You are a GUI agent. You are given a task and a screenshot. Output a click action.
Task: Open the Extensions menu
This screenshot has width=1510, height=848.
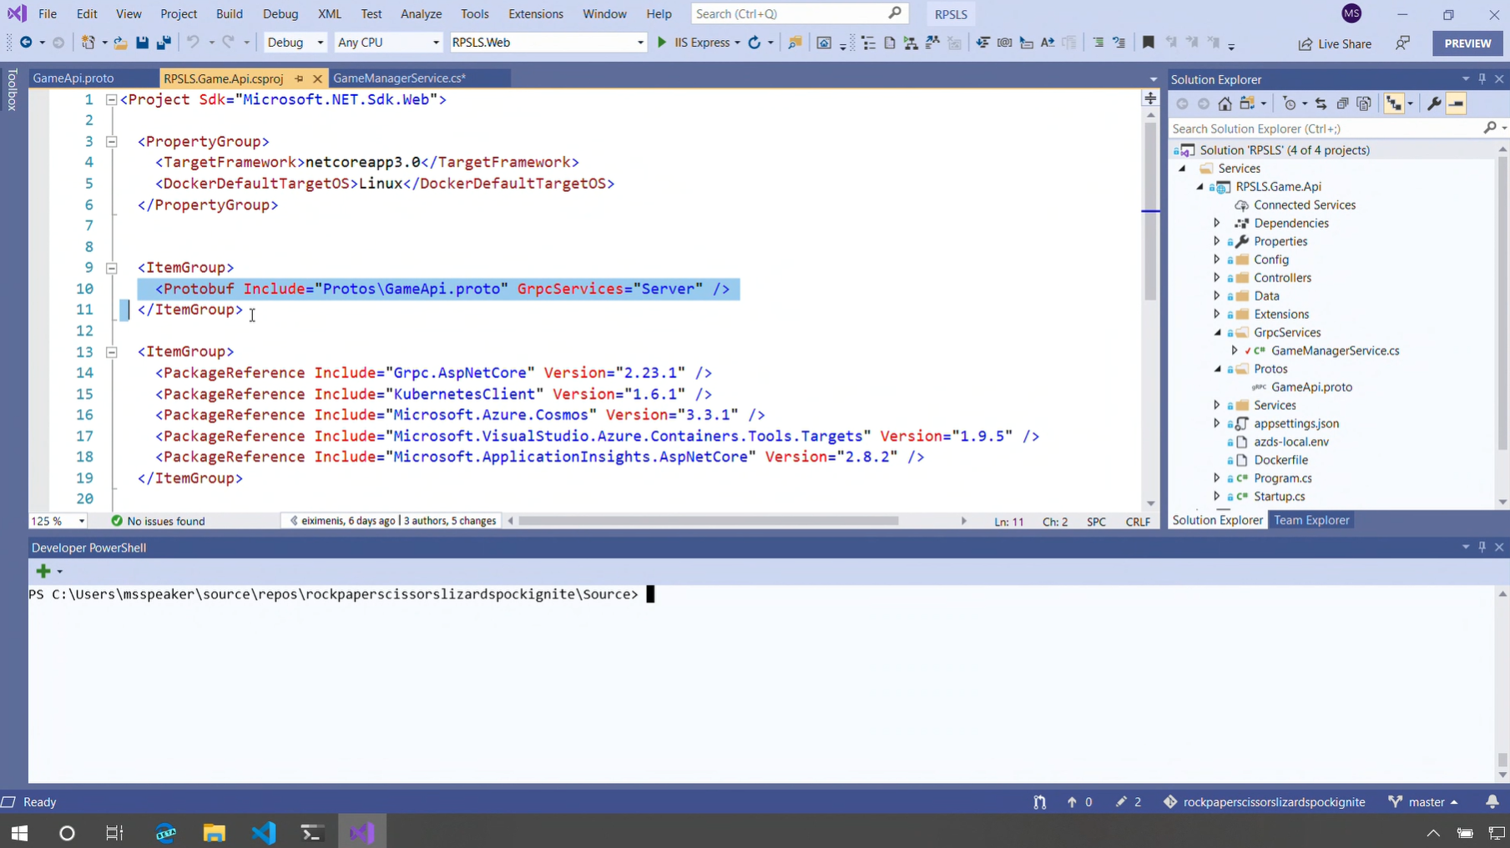point(535,14)
